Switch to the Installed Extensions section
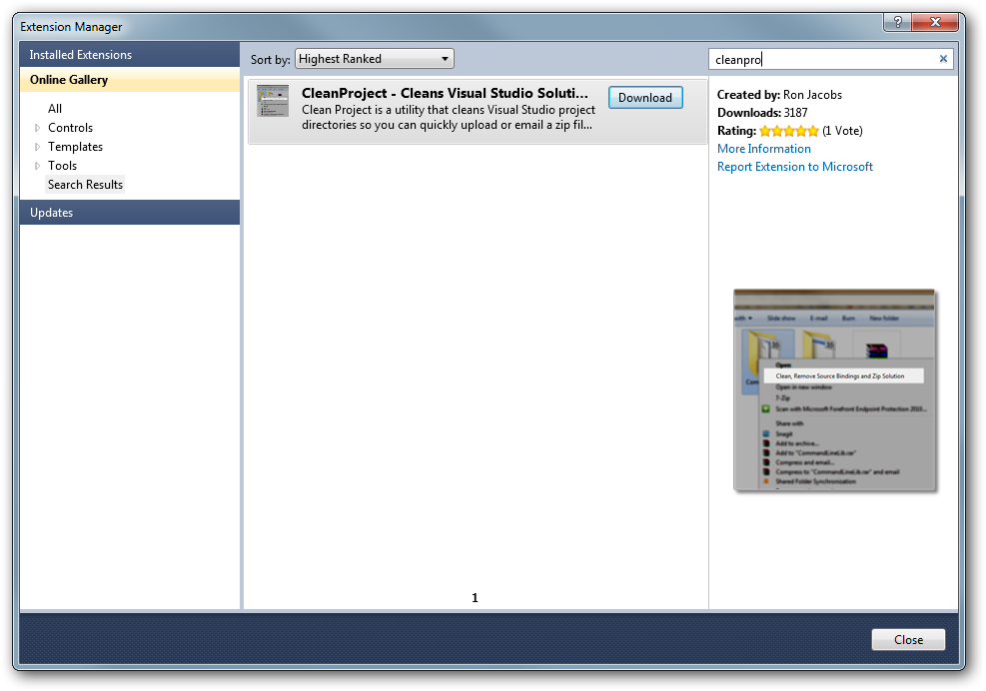The width and height of the screenshot is (986, 691). 80,55
